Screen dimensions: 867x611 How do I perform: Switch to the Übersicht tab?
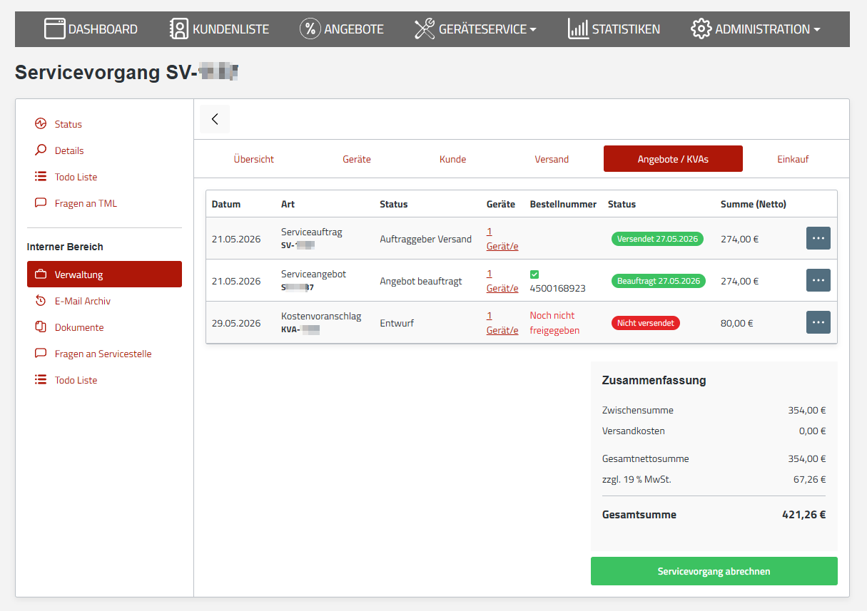click(x=254, y=159)
